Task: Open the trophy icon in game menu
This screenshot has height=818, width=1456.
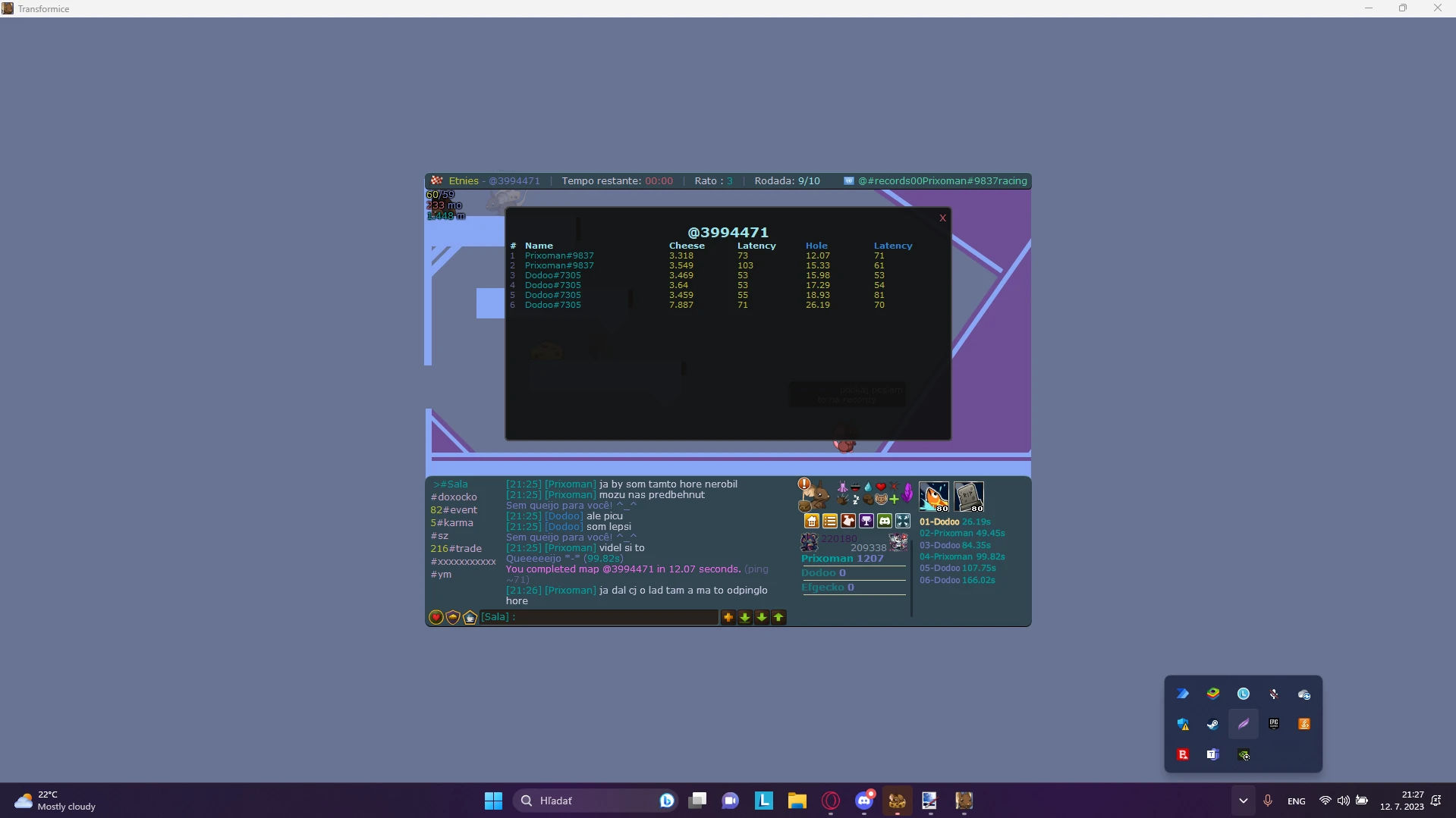Action: pyautogui.click(x=866, y=521)
